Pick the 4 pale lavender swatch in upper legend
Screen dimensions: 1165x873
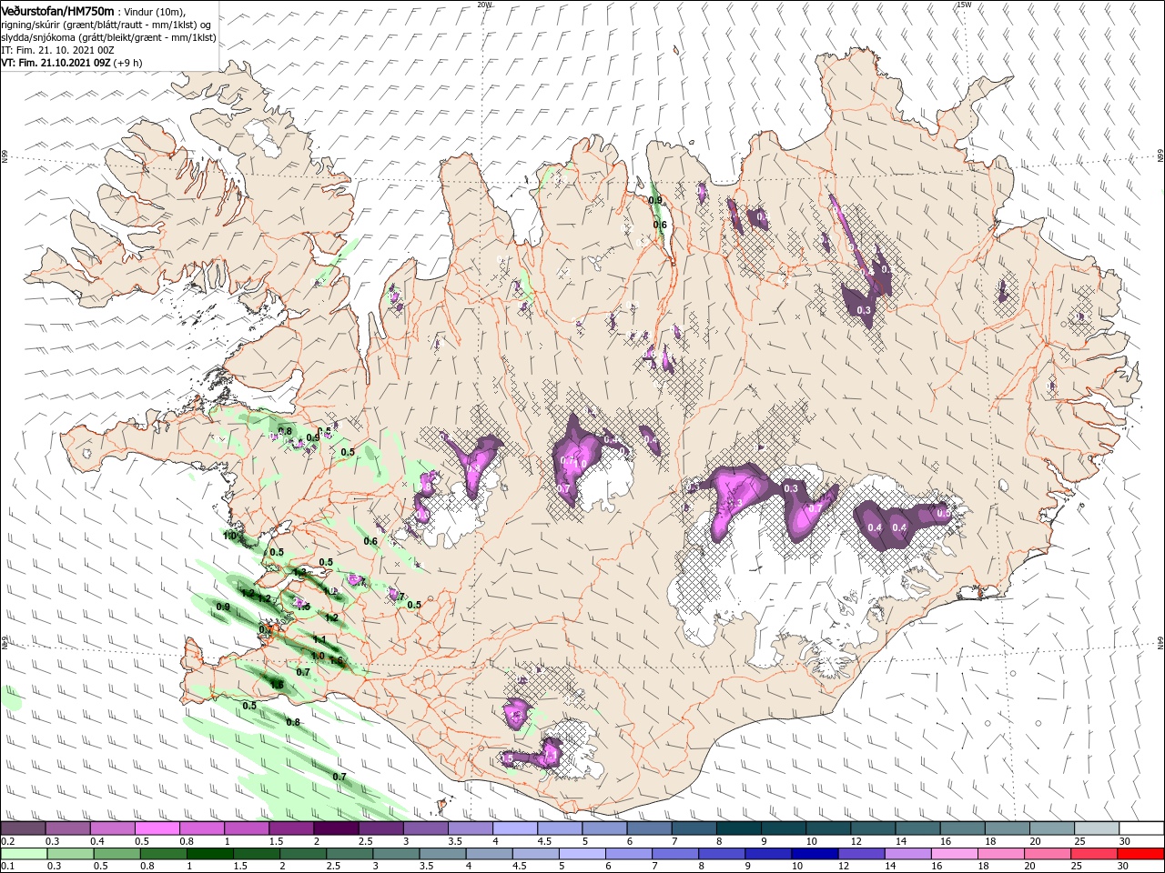[x=515, y=828]
